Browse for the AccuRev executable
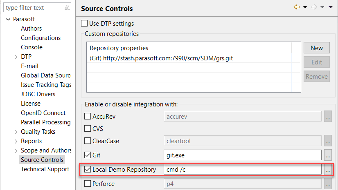The image size is (338, 190). click(328, 116)
